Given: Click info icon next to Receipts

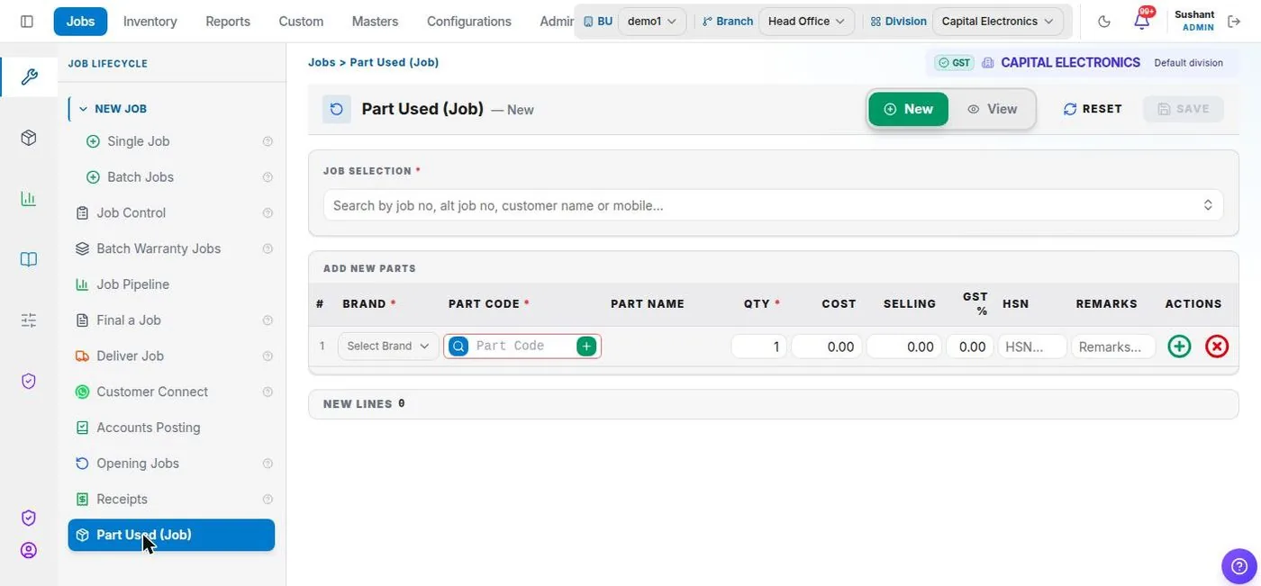Looking at the screenshot, I should point(268,500).
